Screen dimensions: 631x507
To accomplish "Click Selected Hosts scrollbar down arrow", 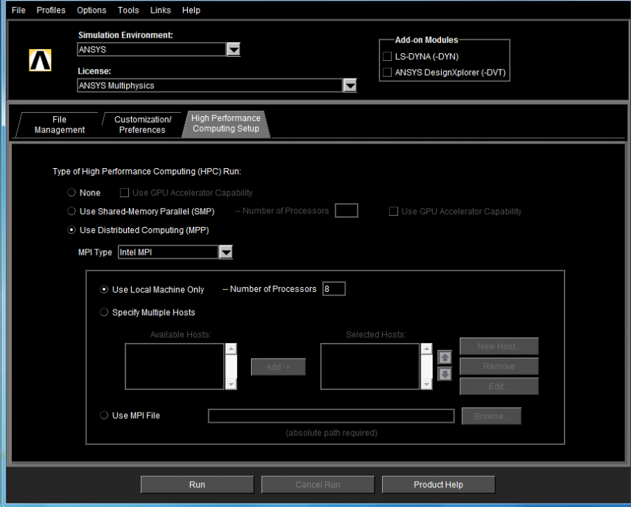I will click(426, 384).
